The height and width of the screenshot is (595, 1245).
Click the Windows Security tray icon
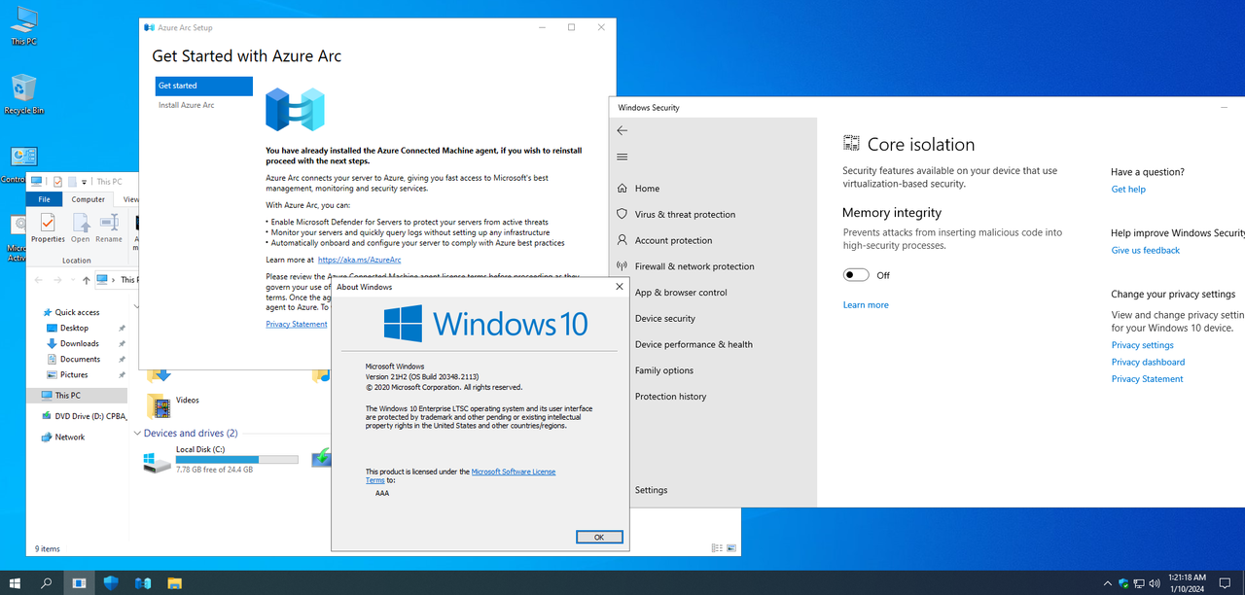tap(1123, 583)
